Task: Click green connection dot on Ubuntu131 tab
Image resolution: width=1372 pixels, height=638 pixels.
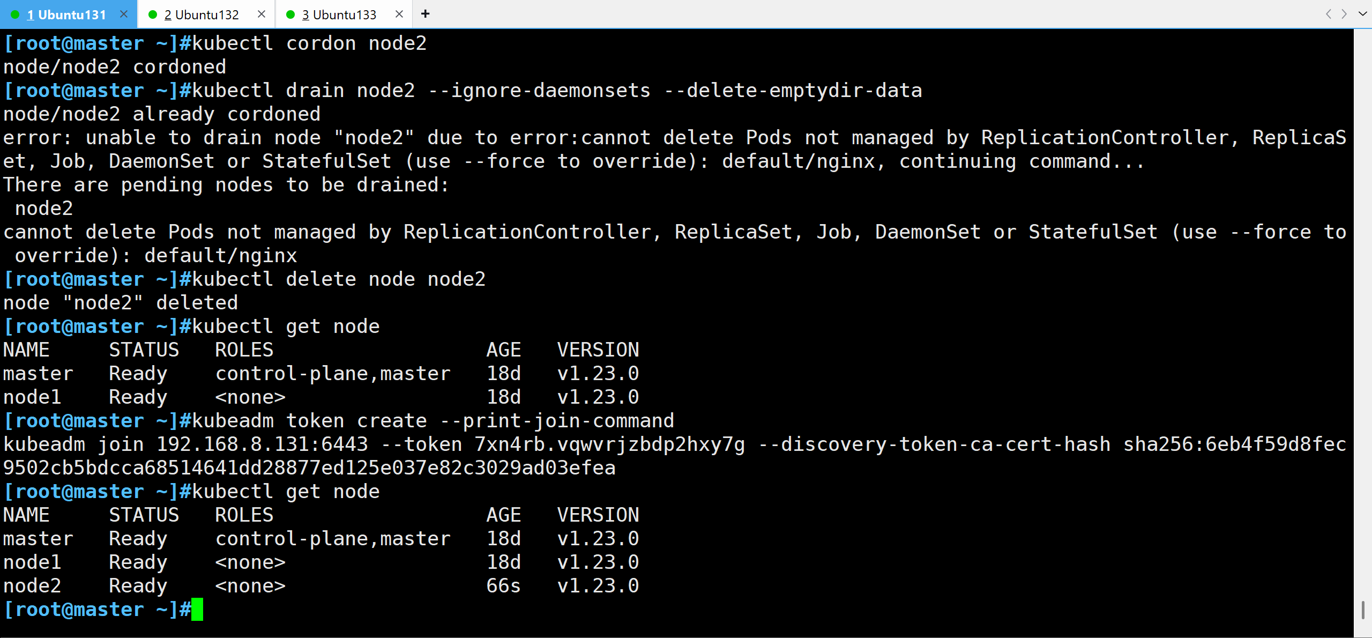Action: coord(15,14)
